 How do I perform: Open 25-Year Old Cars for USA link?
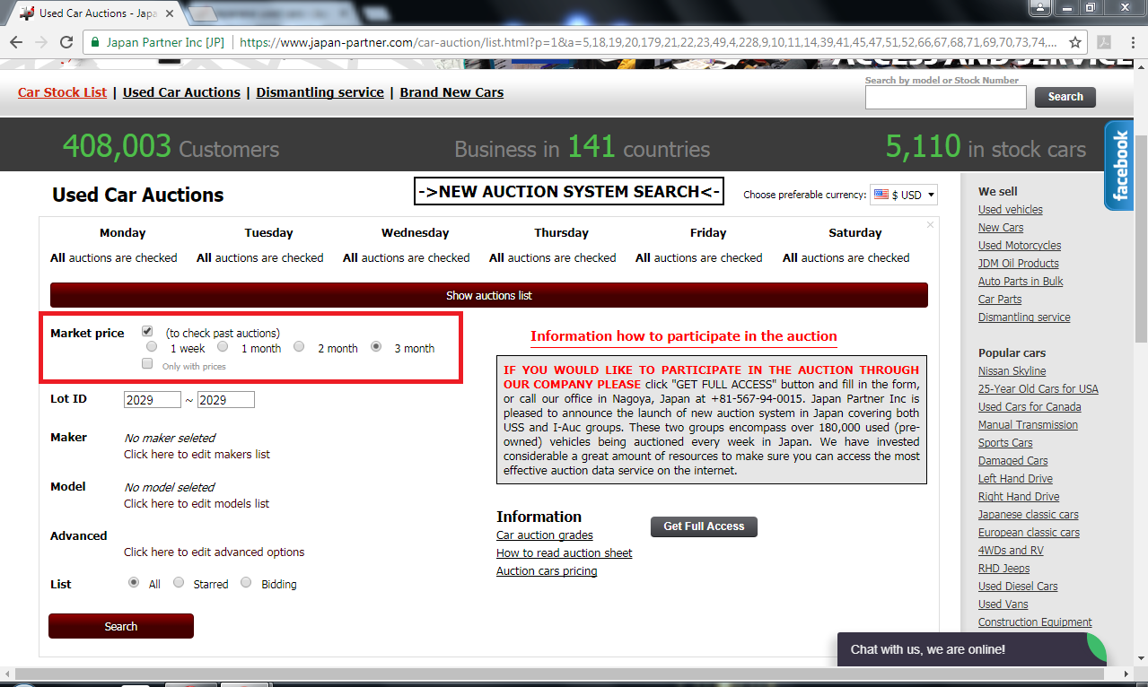tap(1038, 389)
